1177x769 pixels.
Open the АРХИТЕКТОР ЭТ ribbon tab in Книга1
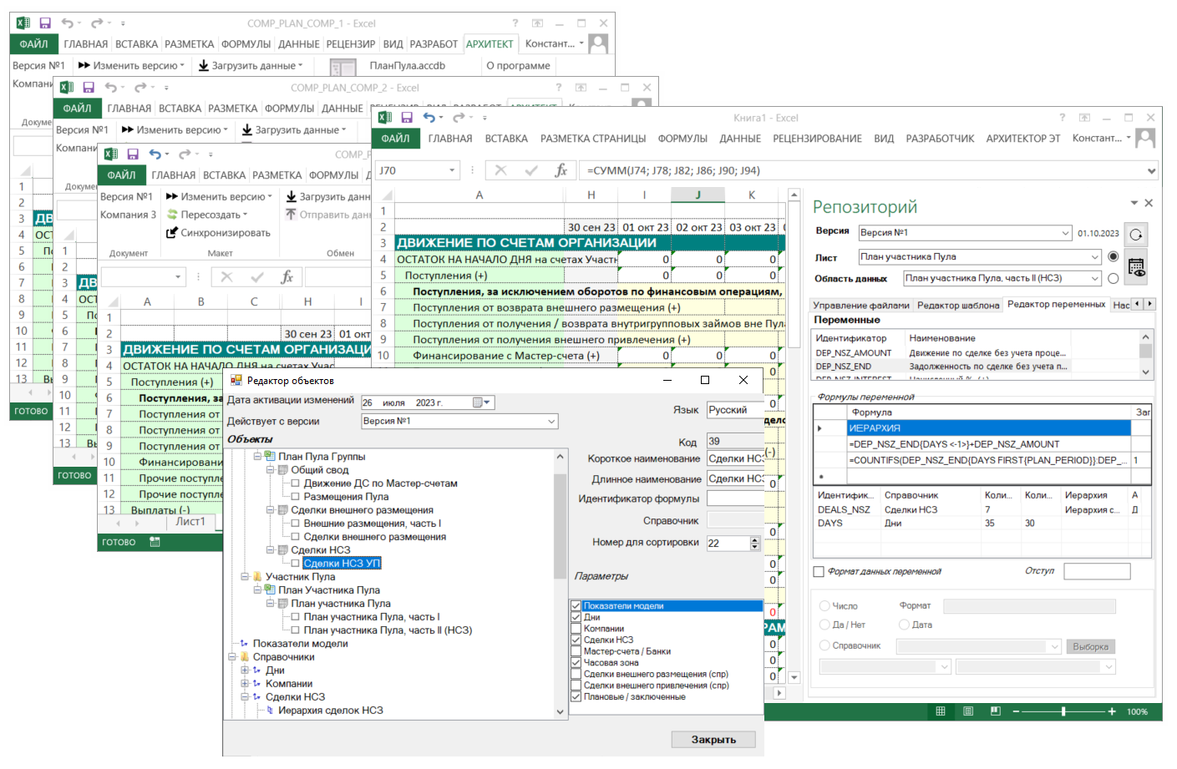click(x=1023, y=139)
